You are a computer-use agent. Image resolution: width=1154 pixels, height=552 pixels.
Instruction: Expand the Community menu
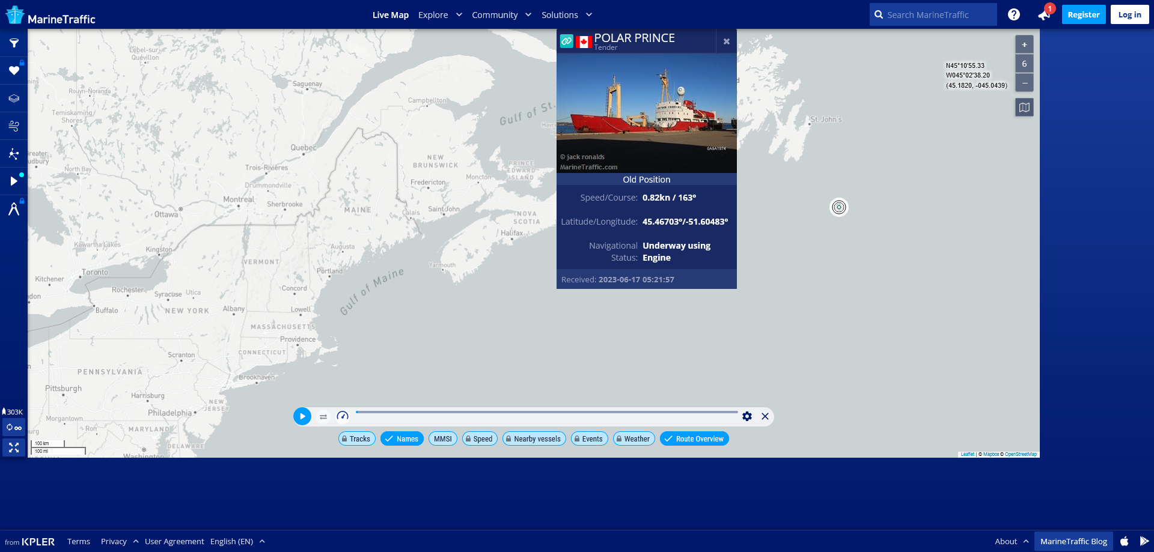point(502,15)
